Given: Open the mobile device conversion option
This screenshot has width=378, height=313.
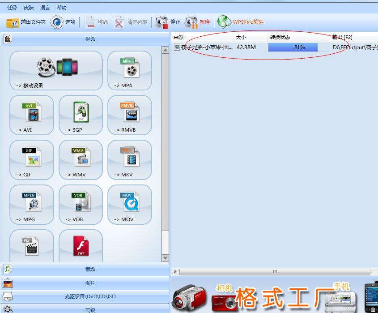Looking at the screenshot, I should tap(56, 70).
